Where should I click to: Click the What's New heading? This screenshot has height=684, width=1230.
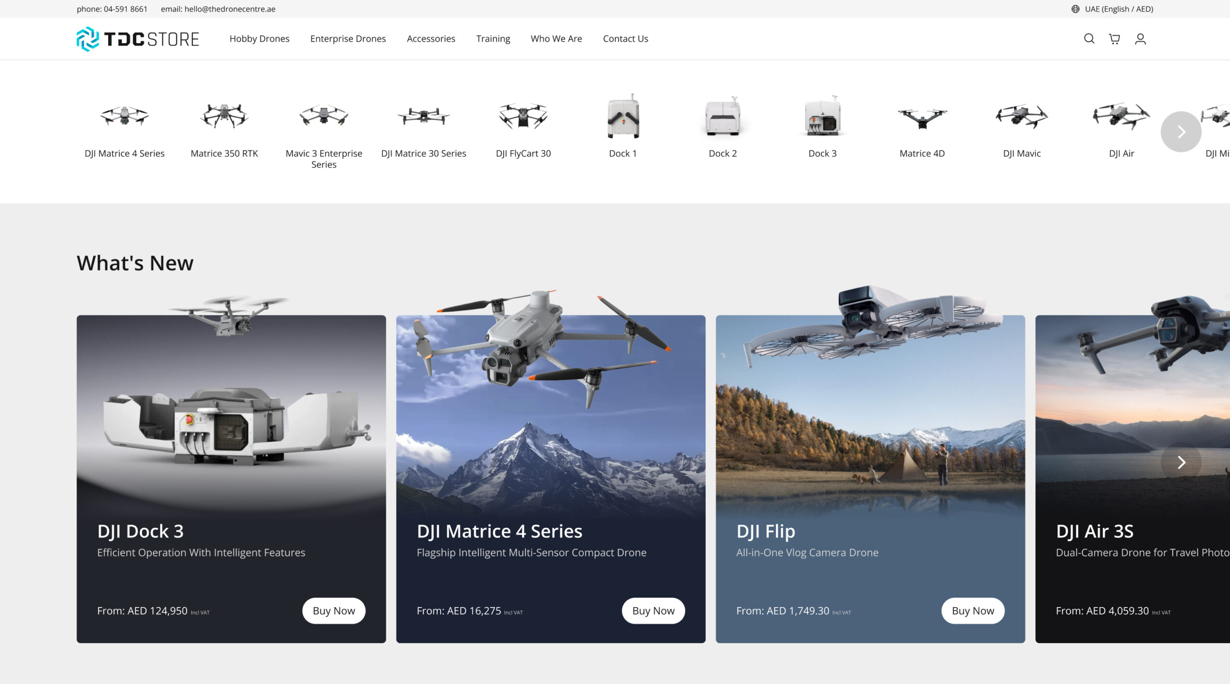point(135,263)
